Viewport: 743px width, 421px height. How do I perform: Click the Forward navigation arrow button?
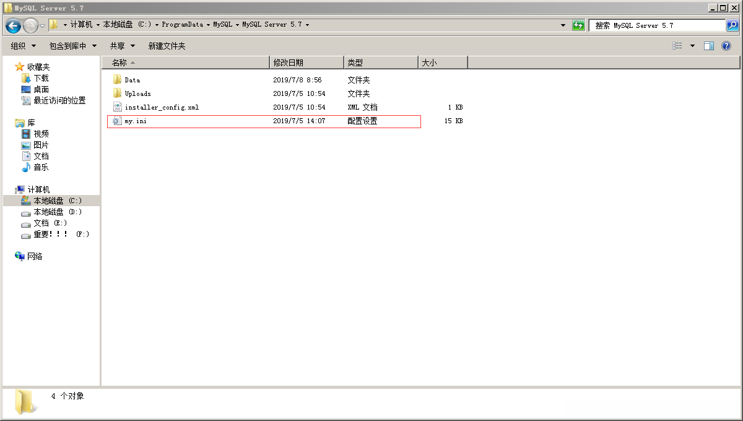[30, 25]
